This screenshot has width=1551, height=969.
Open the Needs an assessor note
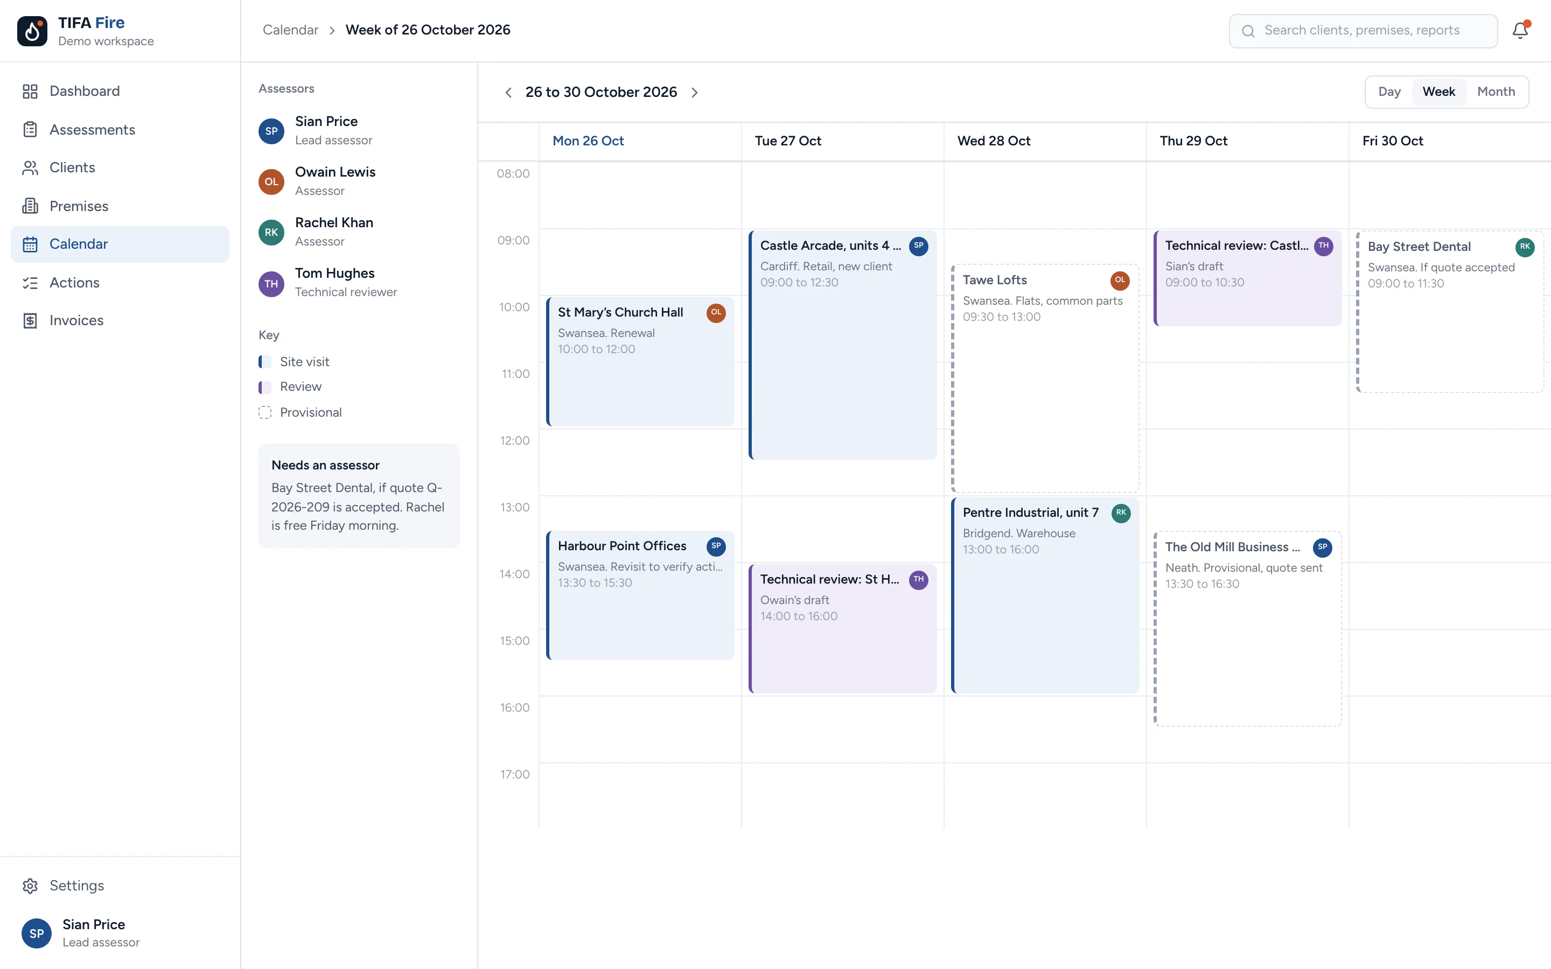point(359,495)
